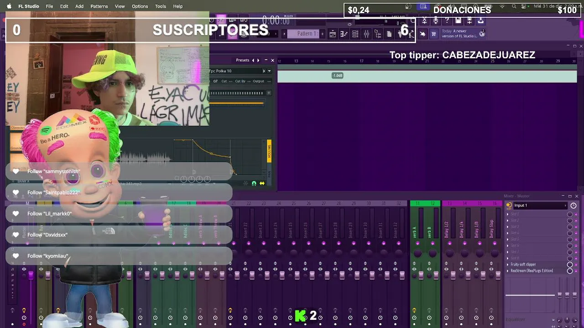This screenshot has height=328, width=584.
Task: Click the microphone recording icon
Action: click(x=436, y=21)
